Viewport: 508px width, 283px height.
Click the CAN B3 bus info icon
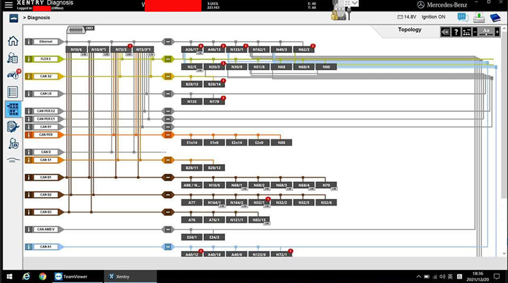(29, 212)
